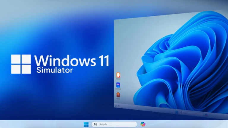
Task: Click the blue bloom wallpaper in the preview
Action: (x=178, y=65)
